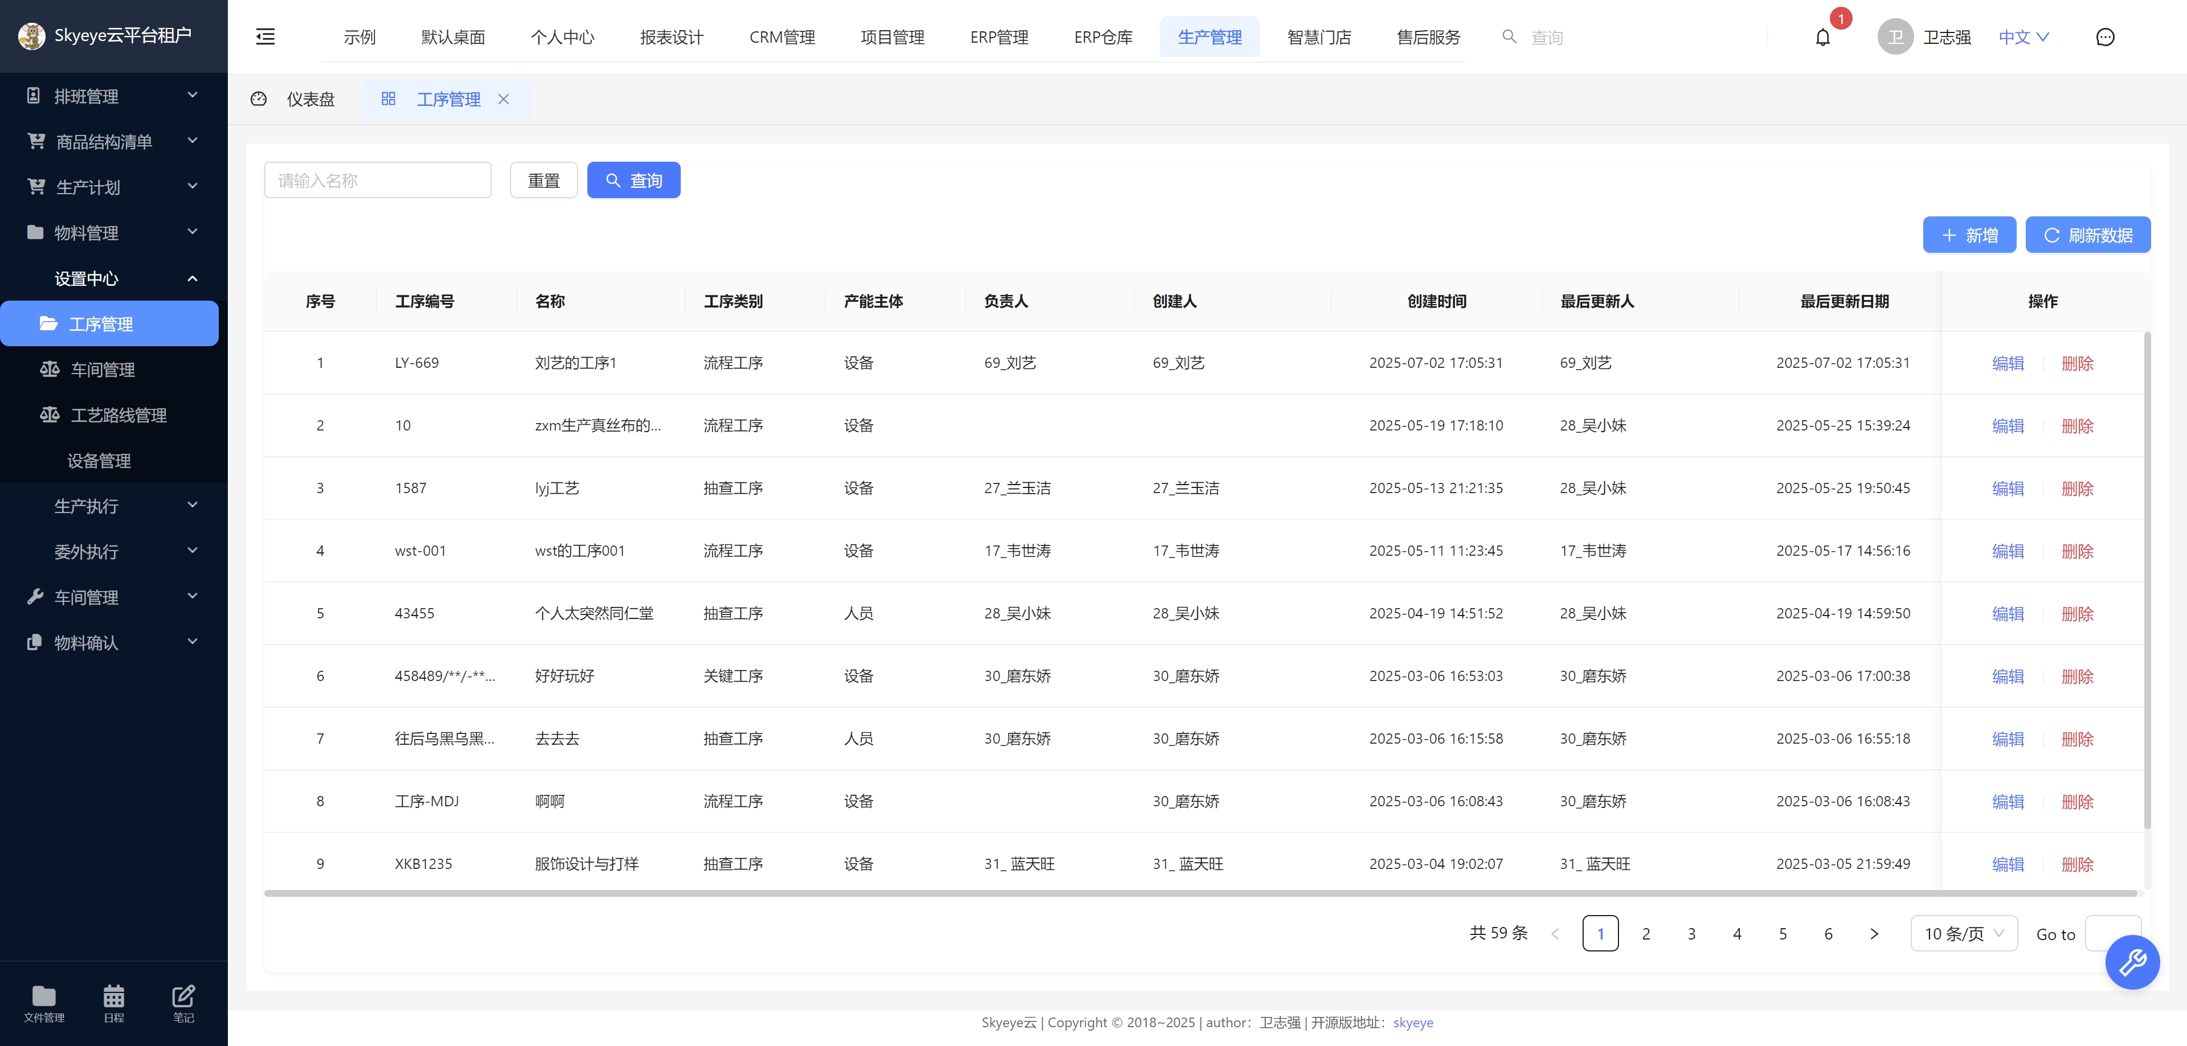Image resolution: width=2187 pixels, height=1046 pixels.
Task: Click the 刷新数据 button
Action: tap(2088, 235)
